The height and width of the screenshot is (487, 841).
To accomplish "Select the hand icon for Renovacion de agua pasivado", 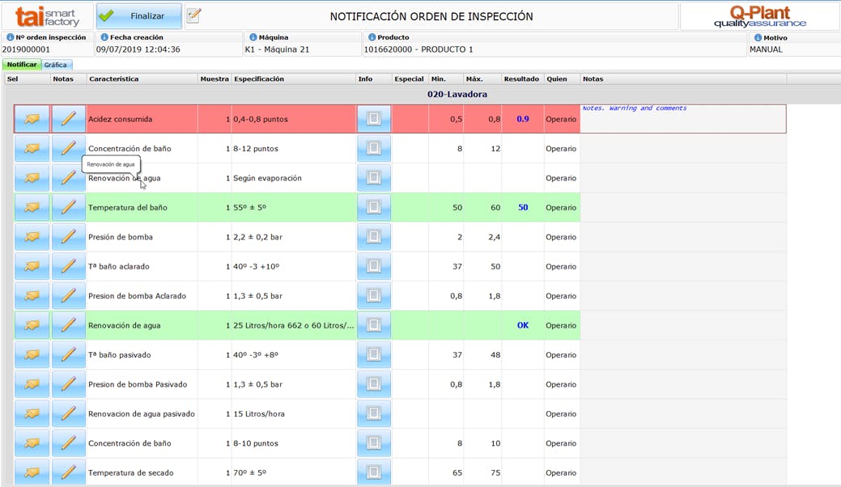I will click(32, 413).
